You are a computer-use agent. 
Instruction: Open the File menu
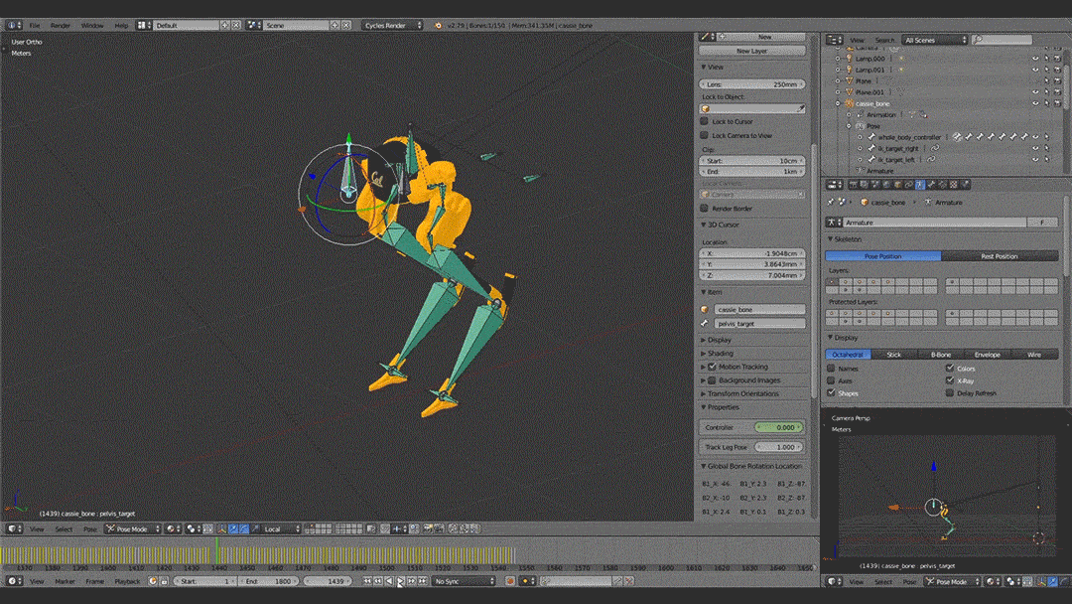35,25
